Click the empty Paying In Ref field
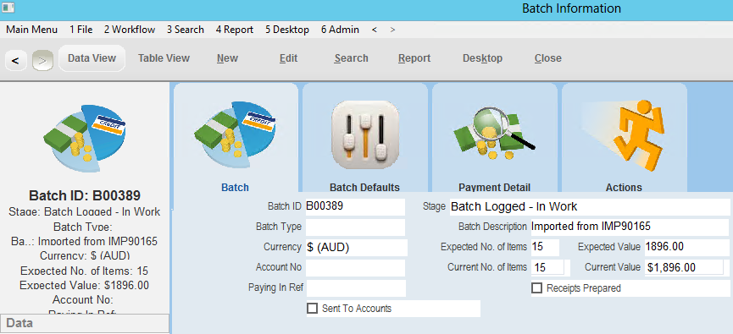Image resolution: width=733 pixels, height=334 pixels. pos(356,287)
